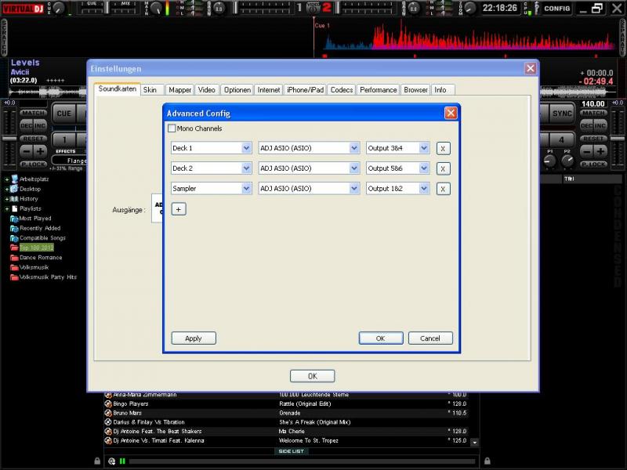Image resolution: width=627 pixels, height=470 pixels.
Task: Open the Video tab
Action: pyautogui.click(x=207, y=90)
